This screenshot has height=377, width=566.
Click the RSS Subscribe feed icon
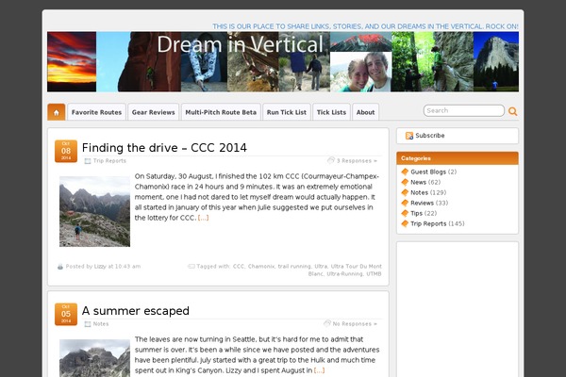pyautogui.click(x=409, y=136)
